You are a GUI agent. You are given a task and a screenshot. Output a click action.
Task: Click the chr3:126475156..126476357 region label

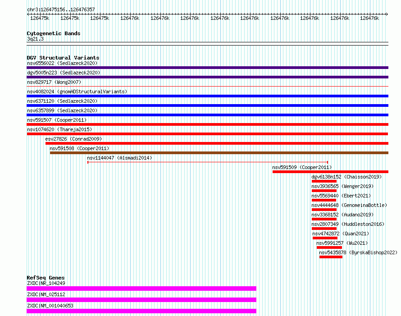(x=61, y=9)
